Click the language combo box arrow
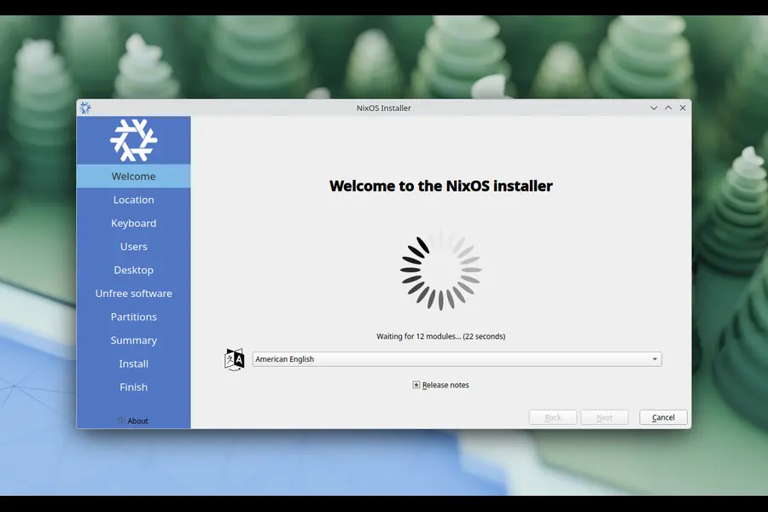Viewport: 768px width, 512px height. click(x=655, y=359)
